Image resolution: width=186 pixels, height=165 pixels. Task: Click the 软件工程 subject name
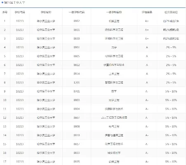tap(114, 162)
